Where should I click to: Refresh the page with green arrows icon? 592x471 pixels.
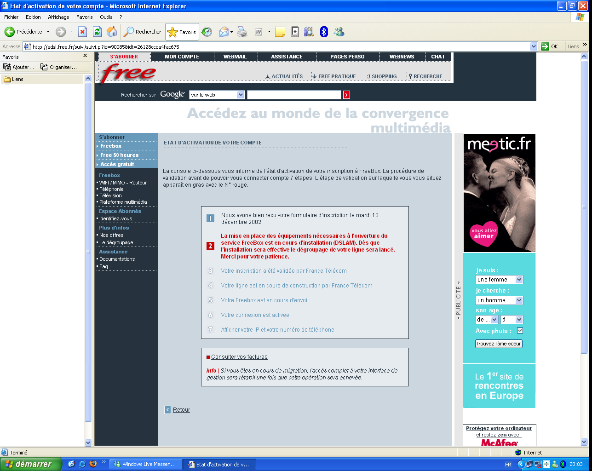(97, 32)
